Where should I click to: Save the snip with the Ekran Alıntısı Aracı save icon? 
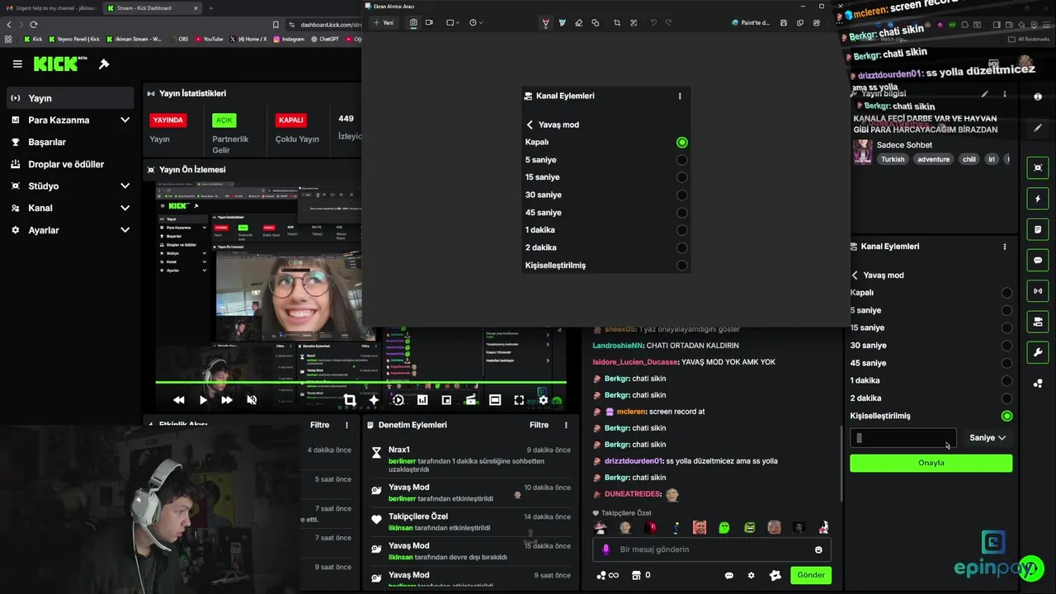point(784,23)
